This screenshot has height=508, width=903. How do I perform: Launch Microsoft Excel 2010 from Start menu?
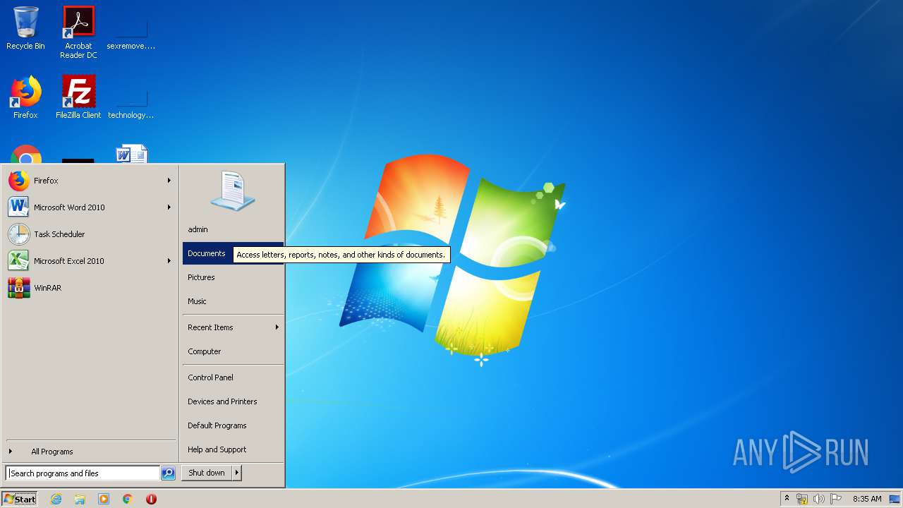tap(90, 261)
